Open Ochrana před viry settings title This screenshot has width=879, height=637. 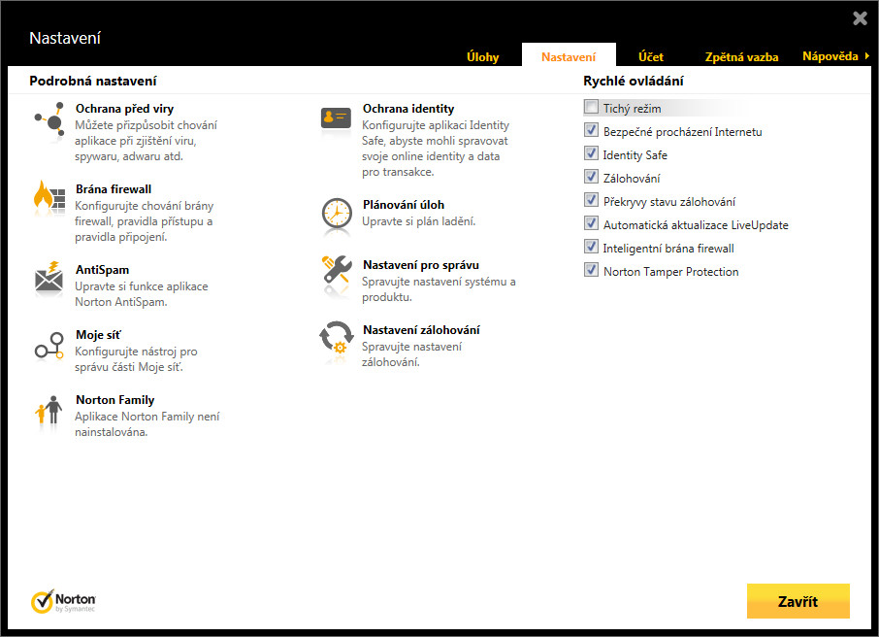tap(124, 109)
